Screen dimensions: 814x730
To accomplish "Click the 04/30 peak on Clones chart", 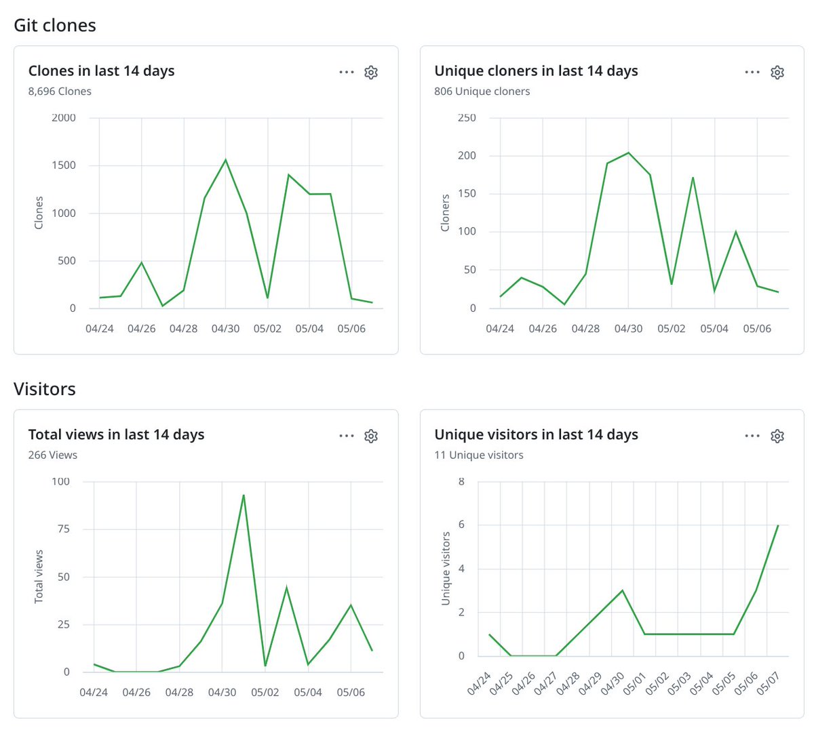I will [225, 160].
